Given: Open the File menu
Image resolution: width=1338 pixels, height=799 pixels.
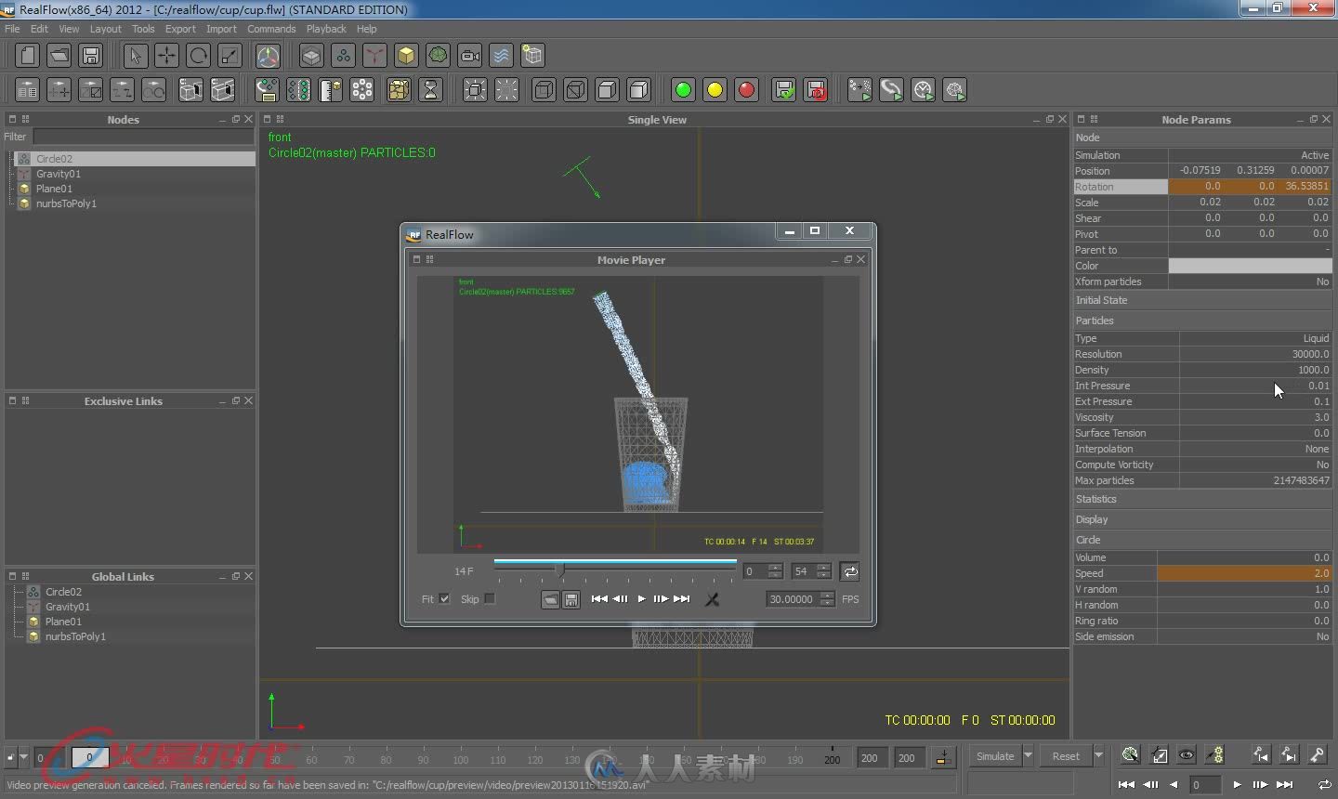Looking at the screenshot, I should coord(12,29).
